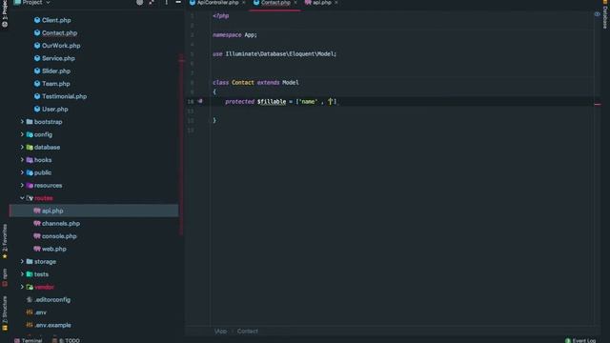Close the Contact.php tab
This screenshot has width=610, height=343.
[295, 3]
